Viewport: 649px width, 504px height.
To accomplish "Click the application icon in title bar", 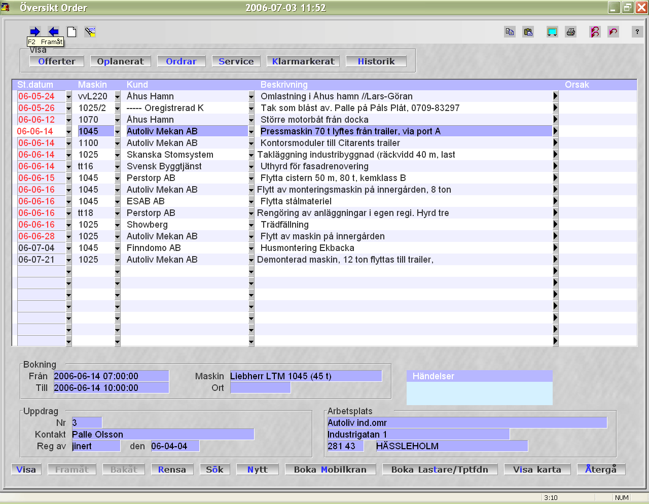I will pos(5,7).
